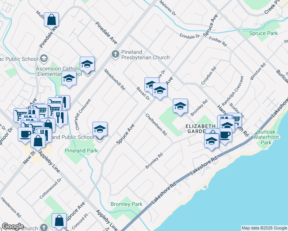Click the Cottonwood Dr street label
288x231 pixels.
(50, 188)
